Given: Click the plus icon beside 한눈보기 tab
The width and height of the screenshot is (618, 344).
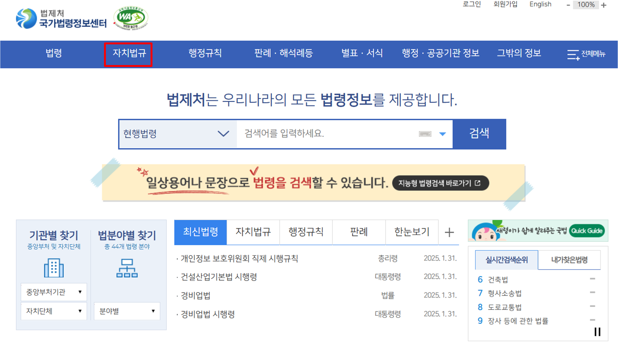Looking at the screenshot, I should (x=449, y=232).
